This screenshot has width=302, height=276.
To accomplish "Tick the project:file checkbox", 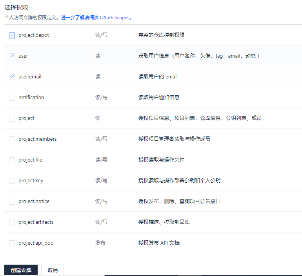I will click(x=12, y=160).
